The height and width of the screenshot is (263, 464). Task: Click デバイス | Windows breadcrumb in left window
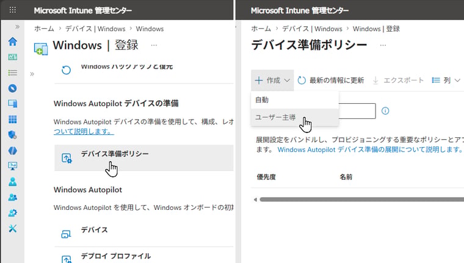95,29
